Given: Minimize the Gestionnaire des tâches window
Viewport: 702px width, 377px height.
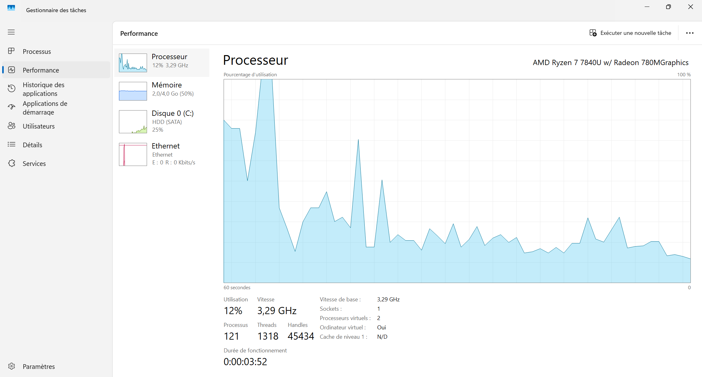Looking at the screenshot, I should pos(647,7).
